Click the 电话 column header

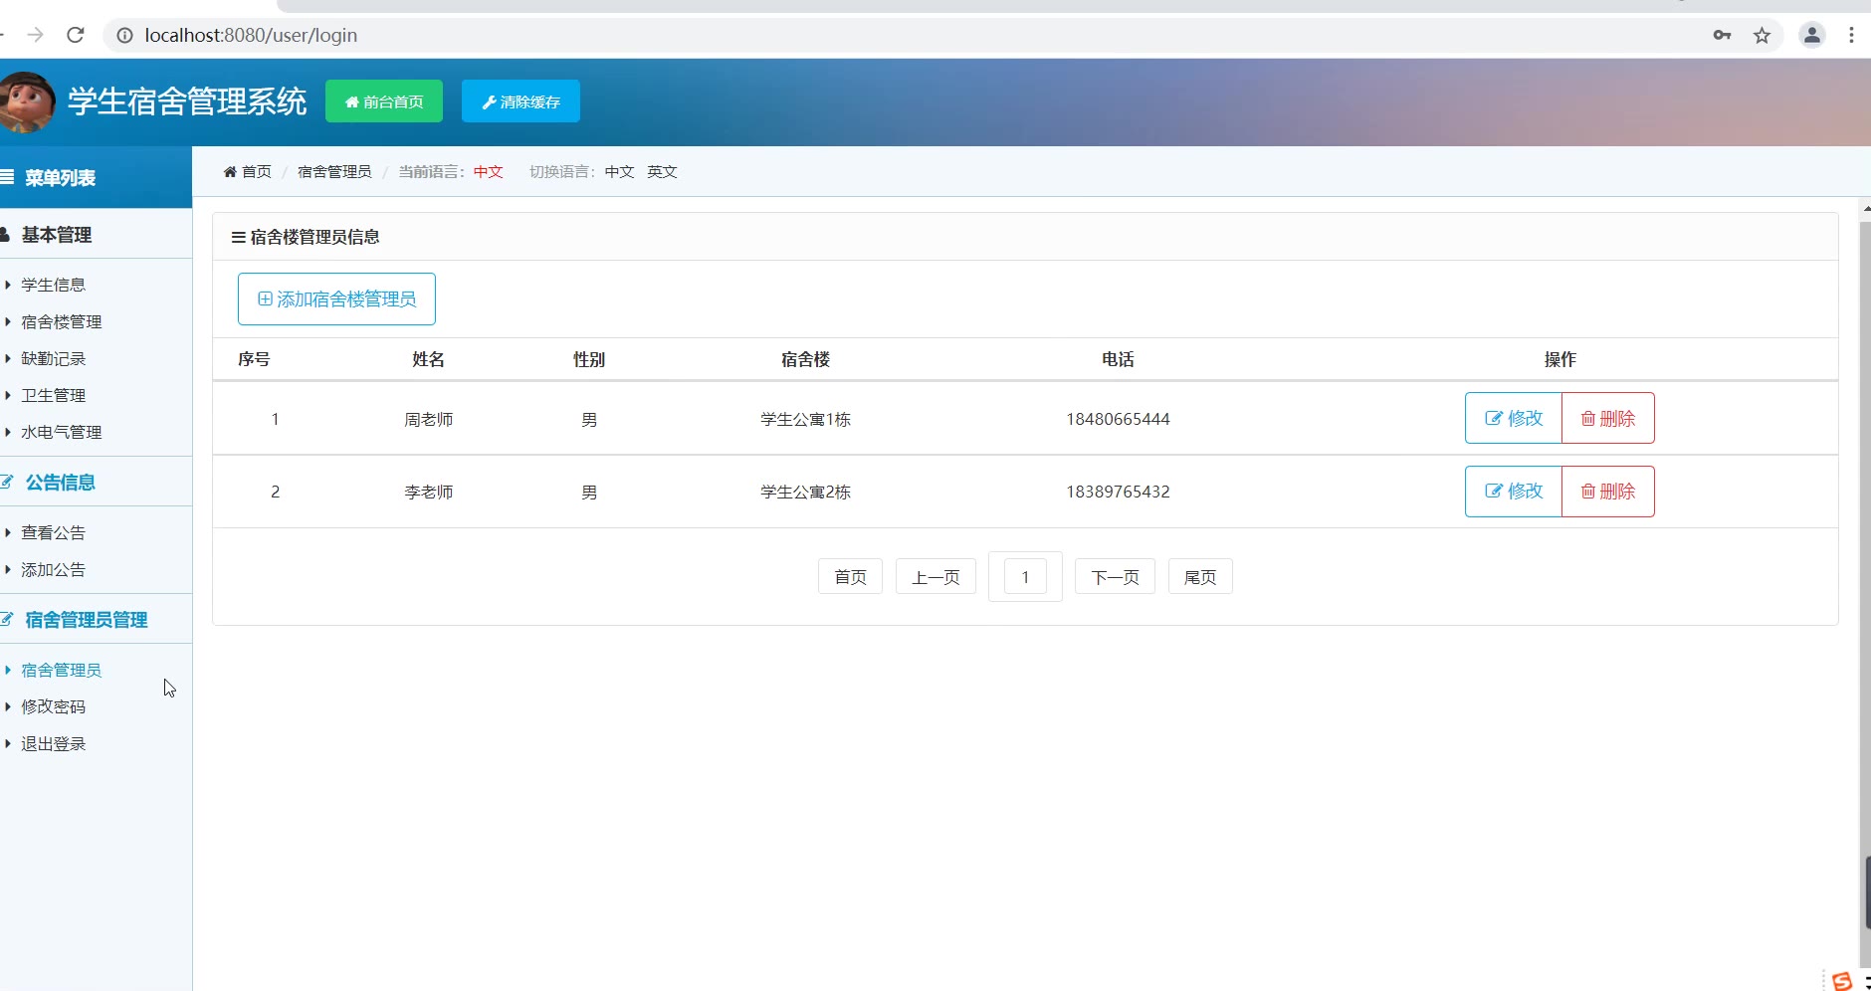[x=1118, y=359]
